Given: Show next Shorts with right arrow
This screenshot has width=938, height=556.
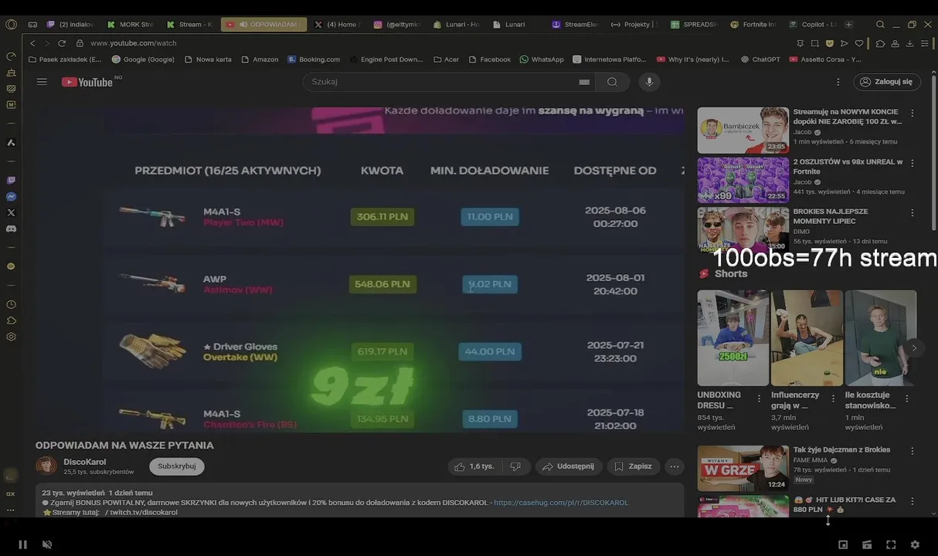Looking at the screenshot, I should pyautogui.click(x=914, y=348).
